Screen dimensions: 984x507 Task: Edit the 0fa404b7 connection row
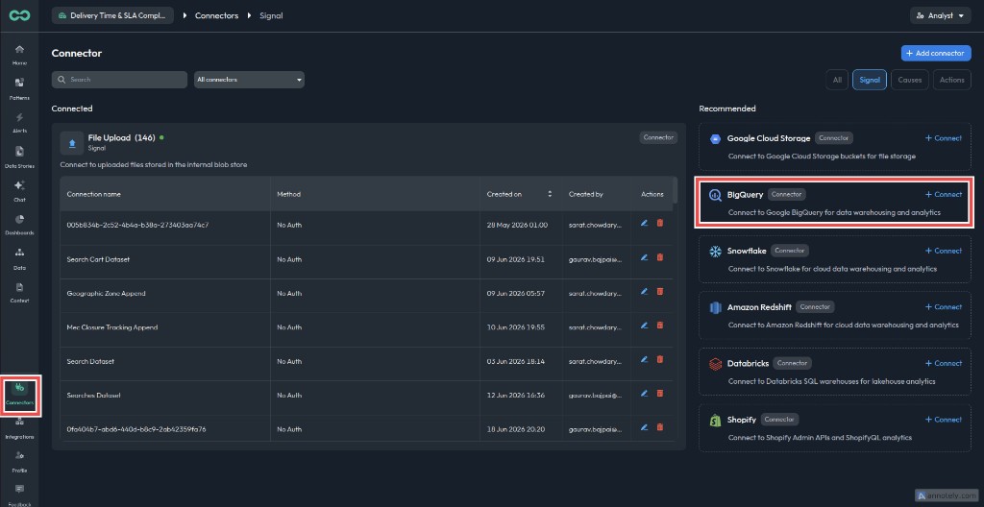pos(644,427)
